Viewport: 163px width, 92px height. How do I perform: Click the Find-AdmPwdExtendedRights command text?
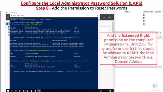tap(35, 37)
